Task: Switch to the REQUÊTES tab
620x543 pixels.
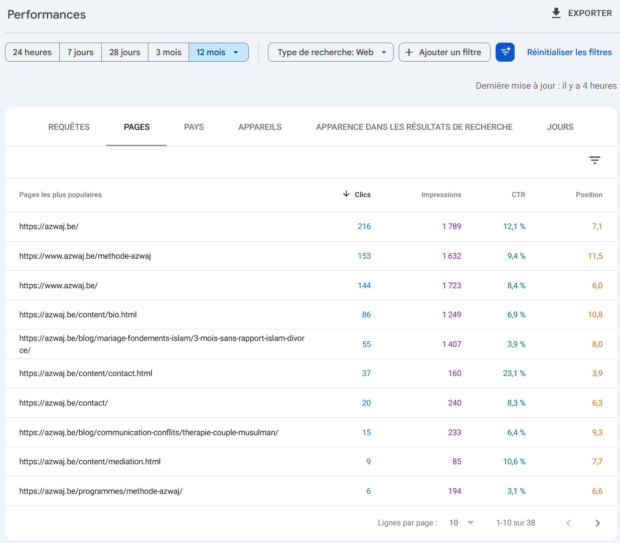Action: 69,127
